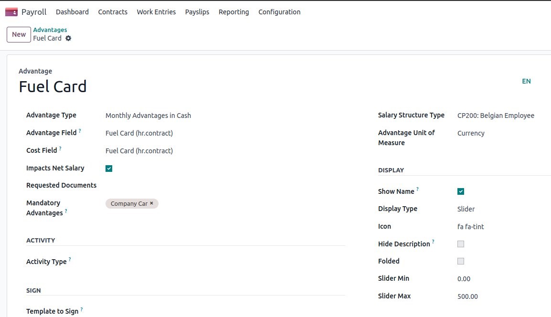Image resolution: width=551 pixels, height=317 pixels.
Task: Open the Salary Structure Type selector
Action: tap(496, 115)
